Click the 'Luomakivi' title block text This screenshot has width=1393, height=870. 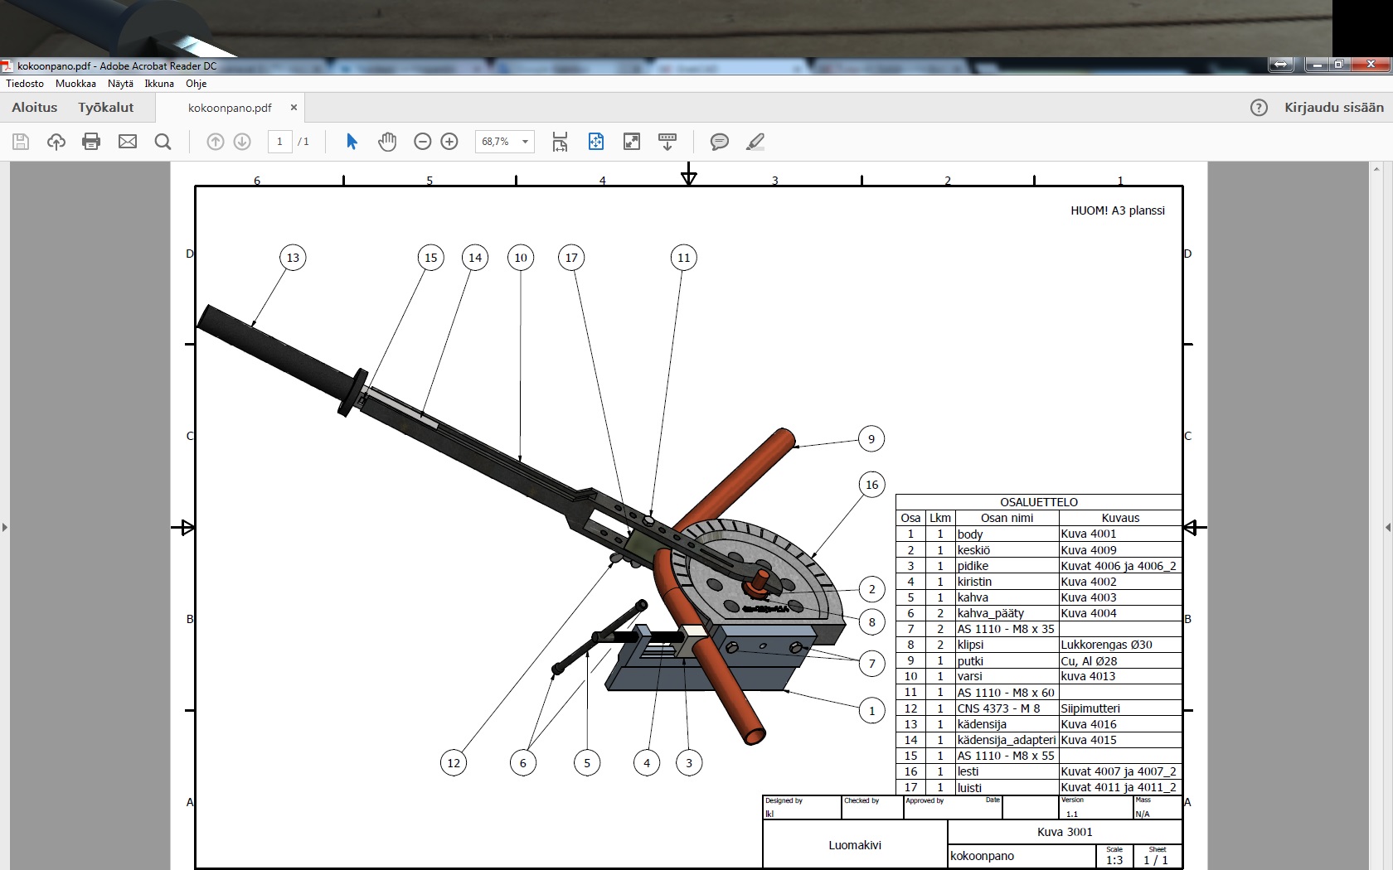click(x=855, y=845)
